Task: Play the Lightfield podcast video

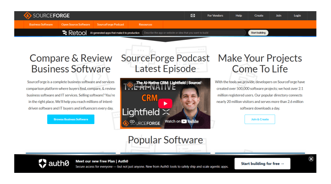Action: click(165, 103)
